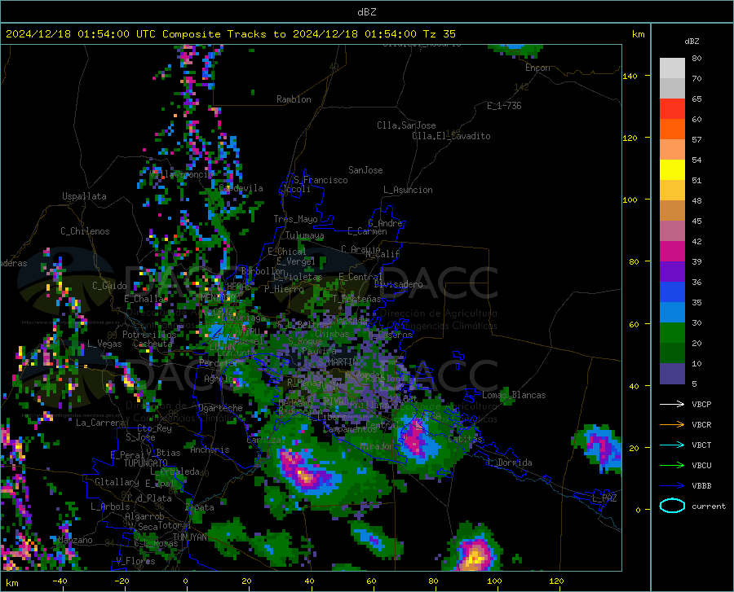Screen dimensions: 734x592
Task: Select the dark blue 35 dBZ swatch
Action: pyautogui.click(x=672, y=292)
